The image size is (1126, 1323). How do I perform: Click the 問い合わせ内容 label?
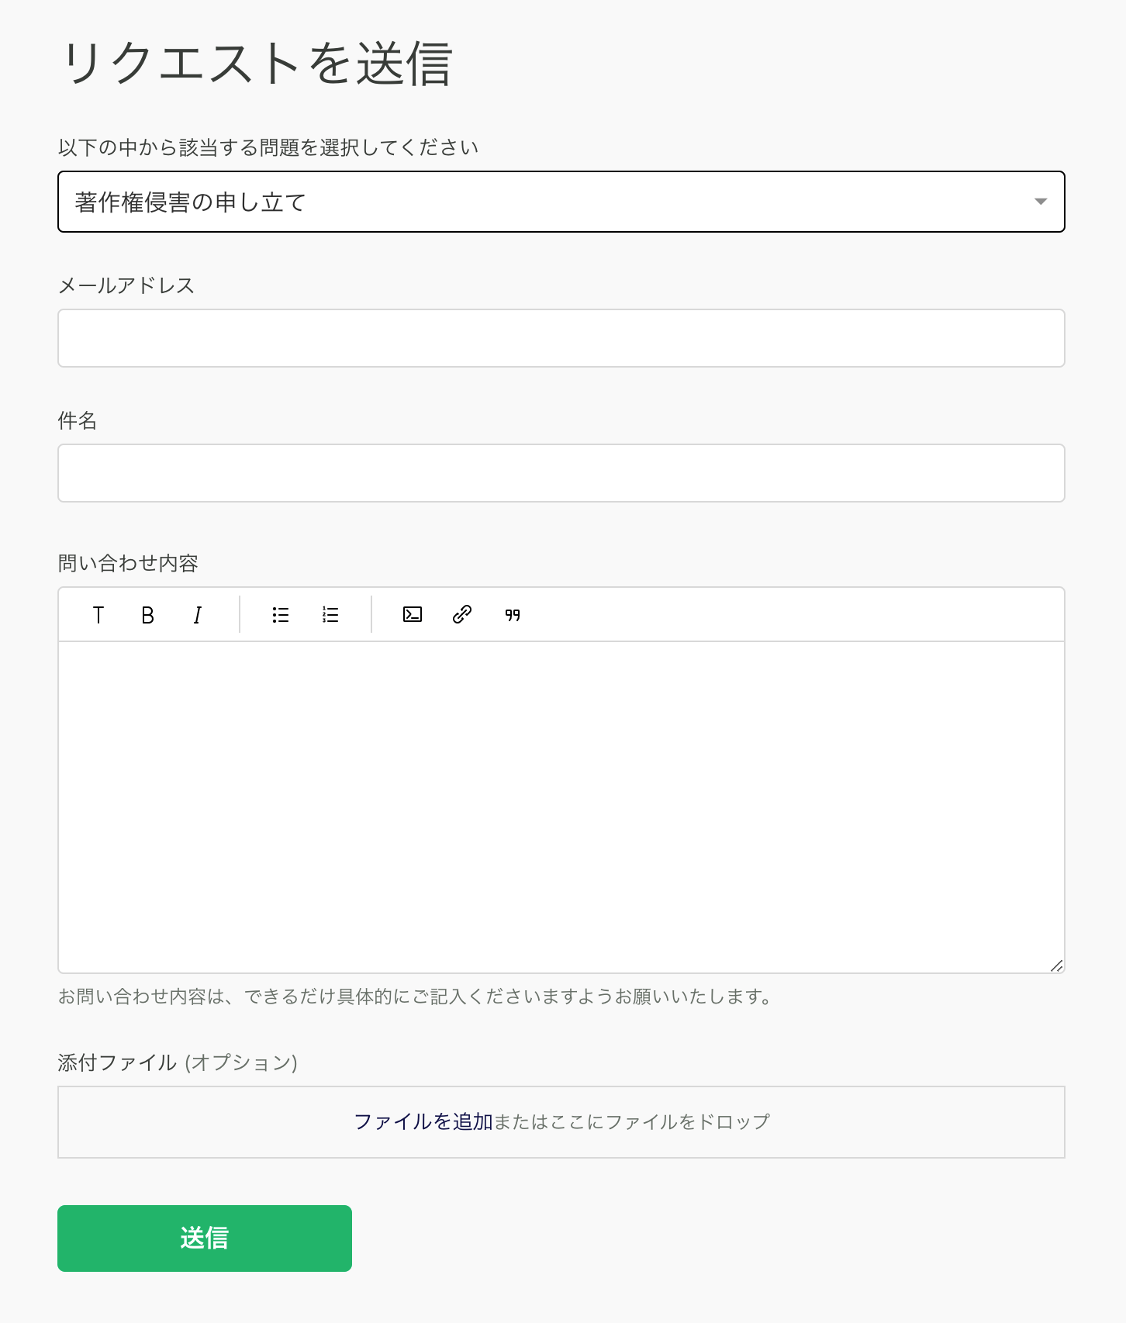(128, 563)
